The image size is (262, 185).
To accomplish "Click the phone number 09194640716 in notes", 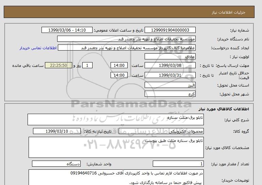I will pyautogui.click(x=84, y=173).
